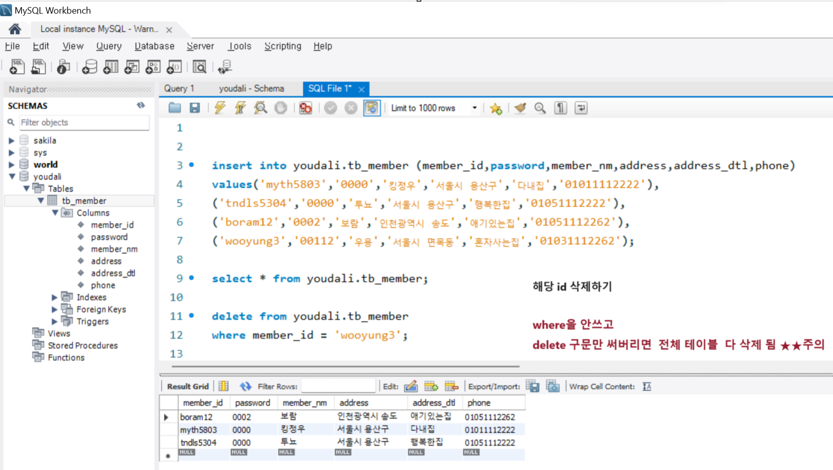This screenshot has width=833, height=470.
Task: Sort results by member_id column header
Action: [x=203, y=403]
